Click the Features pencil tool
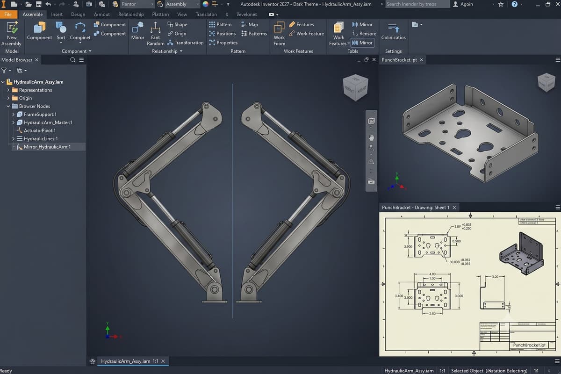 302,24
